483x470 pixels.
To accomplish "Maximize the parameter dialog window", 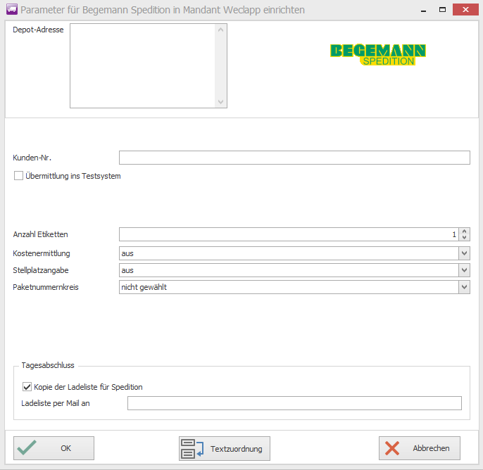I will coord(442,10).
